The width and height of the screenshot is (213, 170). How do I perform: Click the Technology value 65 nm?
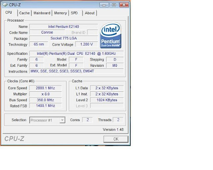tap(39, 44)
